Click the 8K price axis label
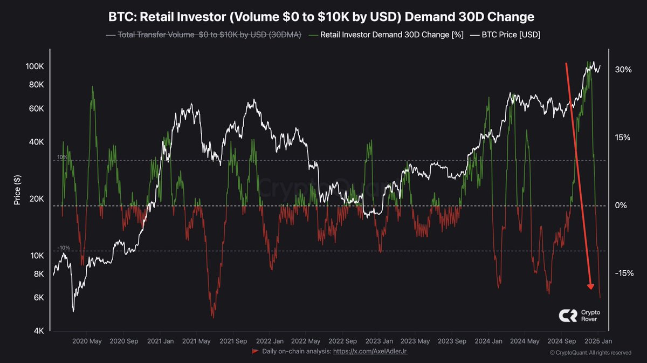 pyautogui.click(x=38, y=274)
